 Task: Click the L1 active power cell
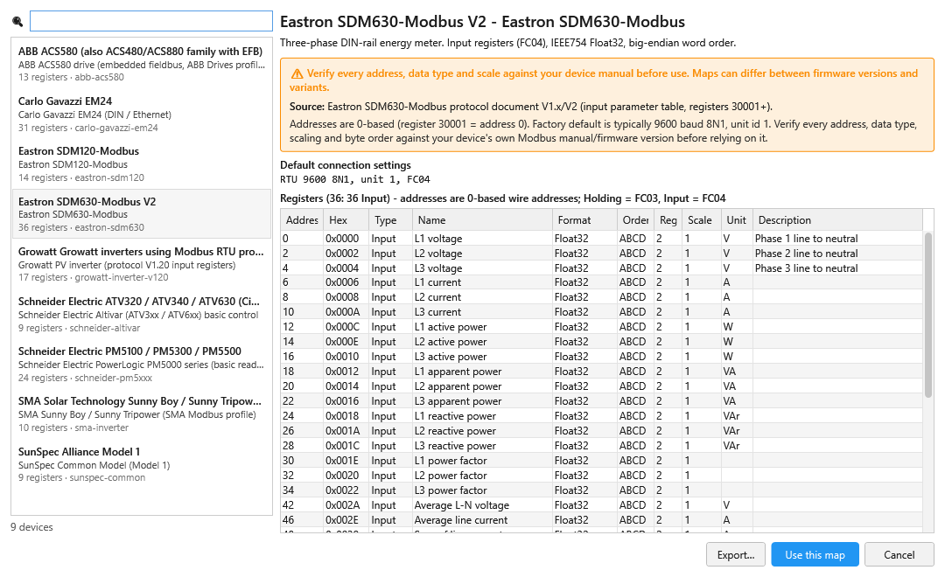coord(482,327)
